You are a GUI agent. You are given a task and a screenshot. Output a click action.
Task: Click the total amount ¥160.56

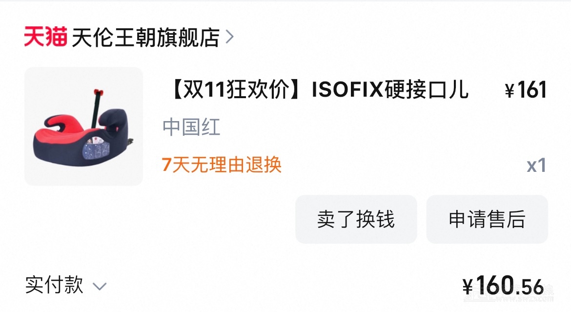503,285
